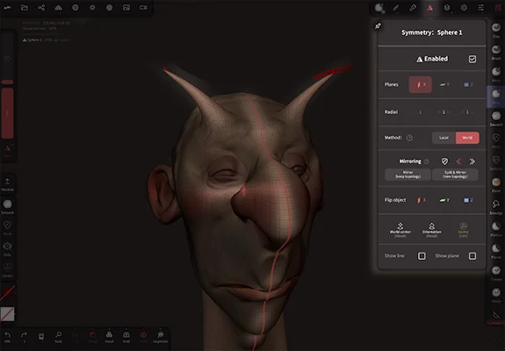505x351 pixels.
Task: Flip object along Z axis
Action: pyautogui.click(x=468, y=200)
